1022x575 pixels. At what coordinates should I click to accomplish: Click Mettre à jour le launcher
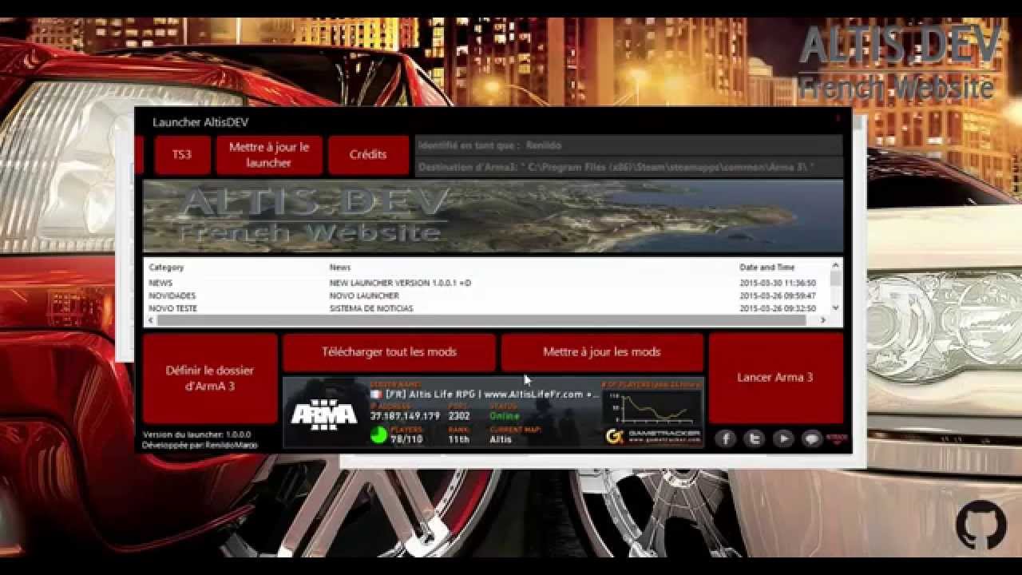(x=269, y=154)
